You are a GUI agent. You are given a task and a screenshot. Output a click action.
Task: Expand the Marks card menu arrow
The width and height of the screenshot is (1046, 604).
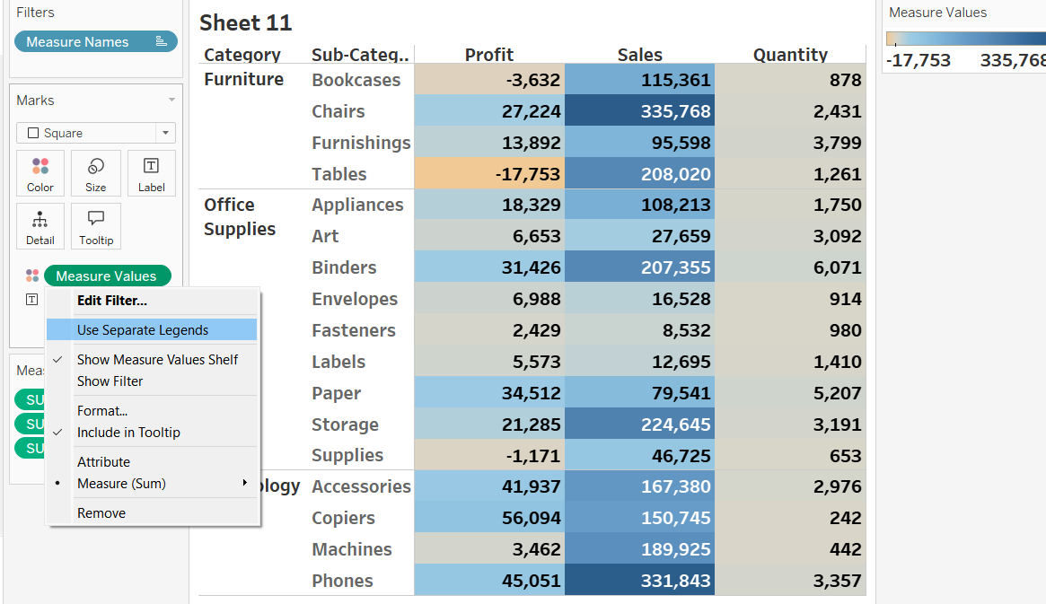(x=171, y=101)
